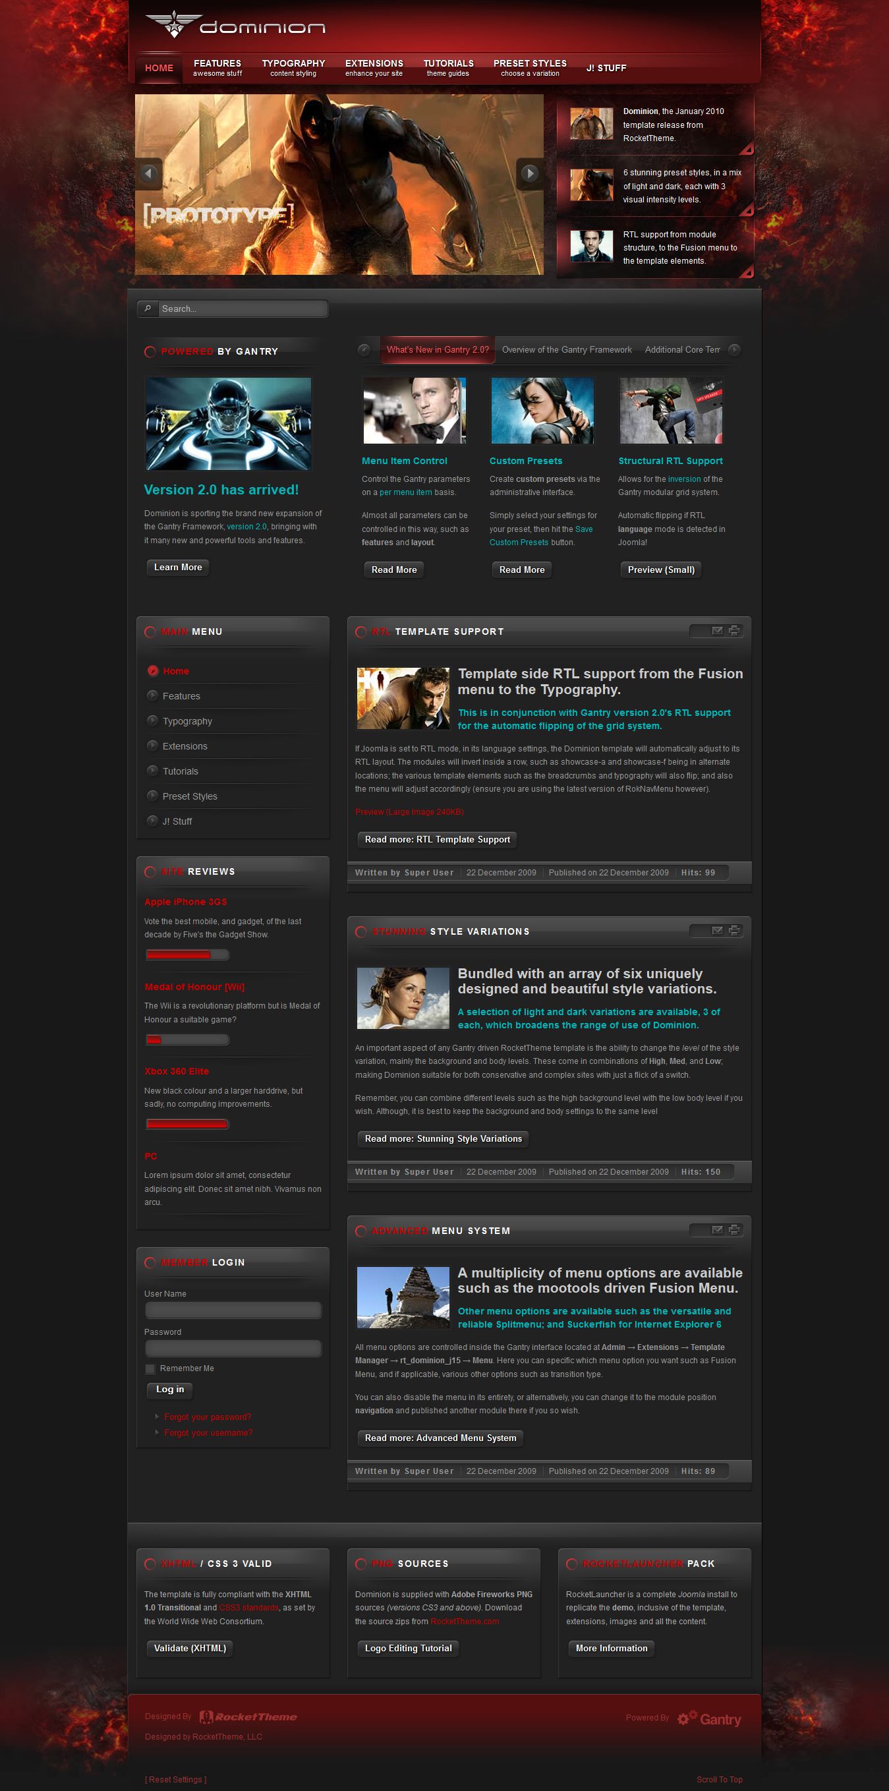Switch to Overview of the Gantry Framework tab

(x=567, y=350)
